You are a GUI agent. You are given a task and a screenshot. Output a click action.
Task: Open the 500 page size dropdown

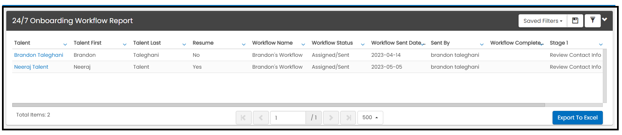click(x=370, y=118)
